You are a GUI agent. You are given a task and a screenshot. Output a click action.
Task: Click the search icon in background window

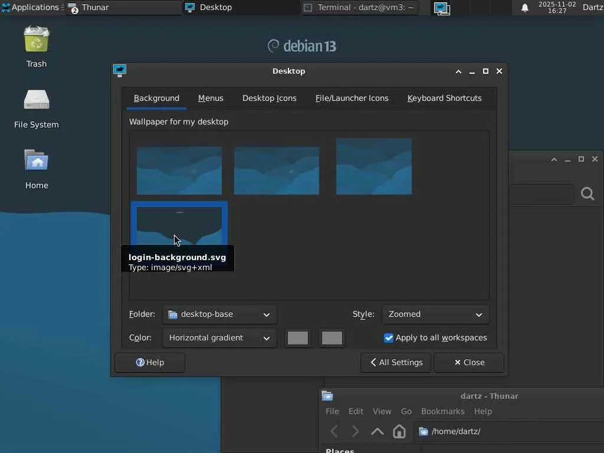tap(587, 193)
